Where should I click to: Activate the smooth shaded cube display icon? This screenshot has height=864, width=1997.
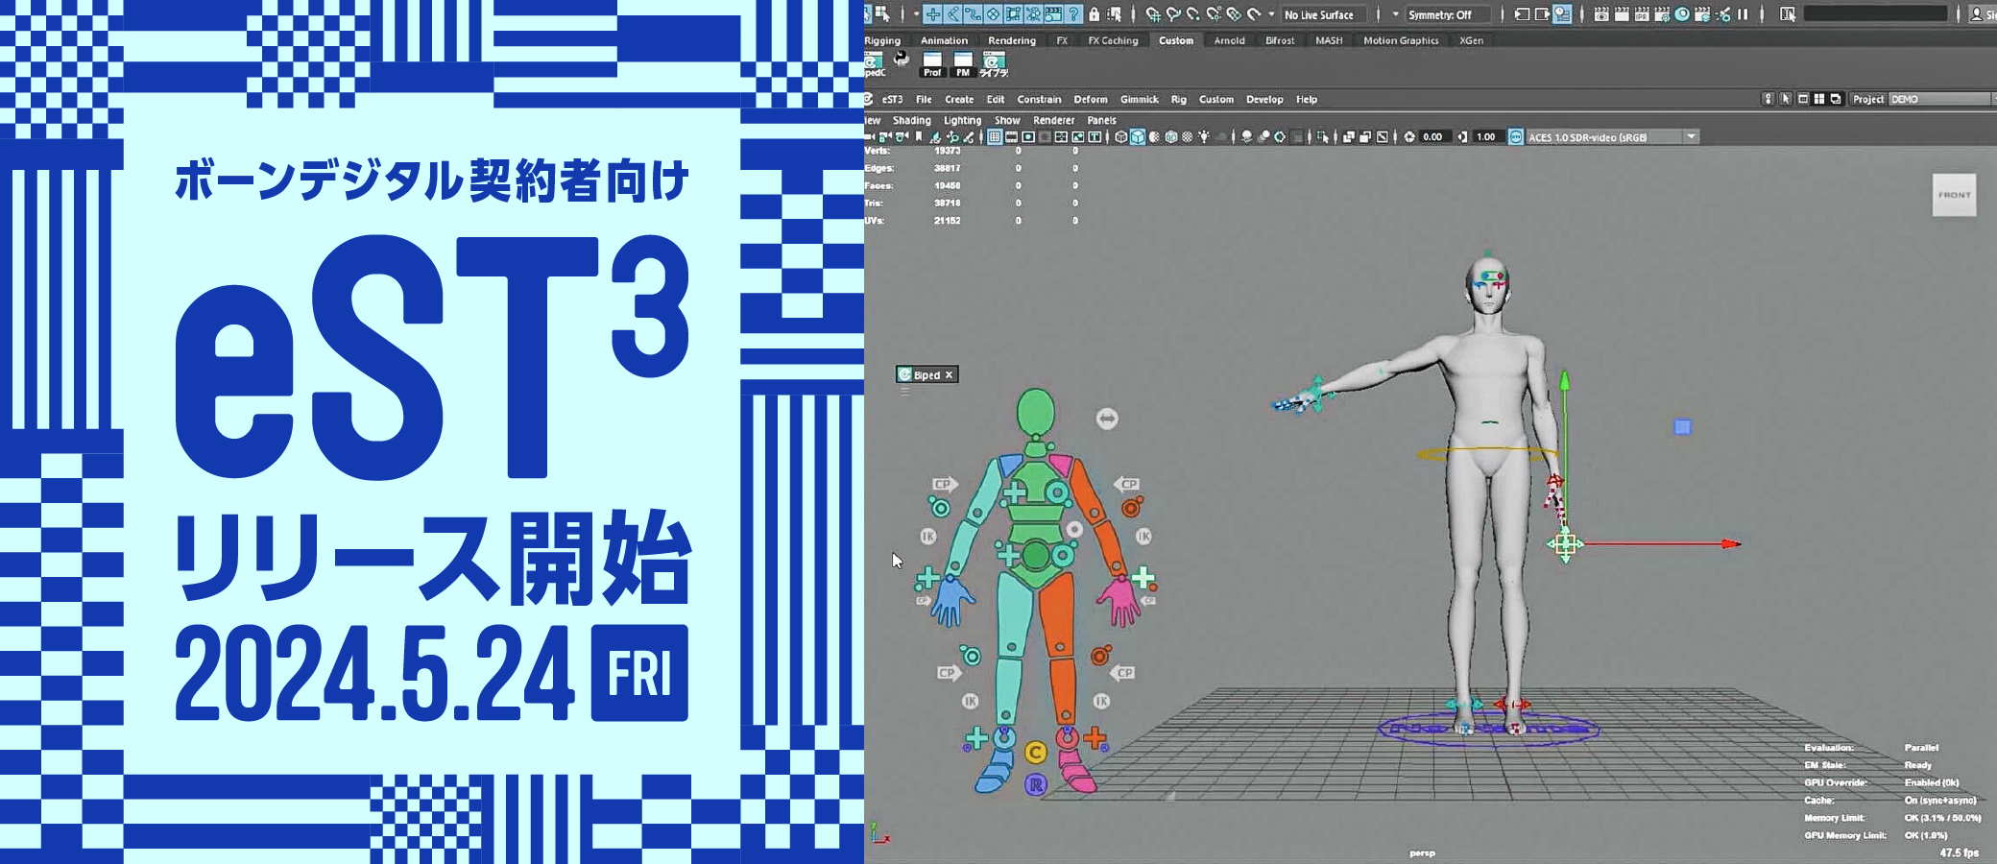click(1137, 137)
